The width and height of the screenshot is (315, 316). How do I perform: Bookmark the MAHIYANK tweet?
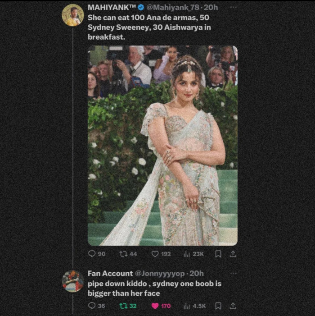[218, 254]
